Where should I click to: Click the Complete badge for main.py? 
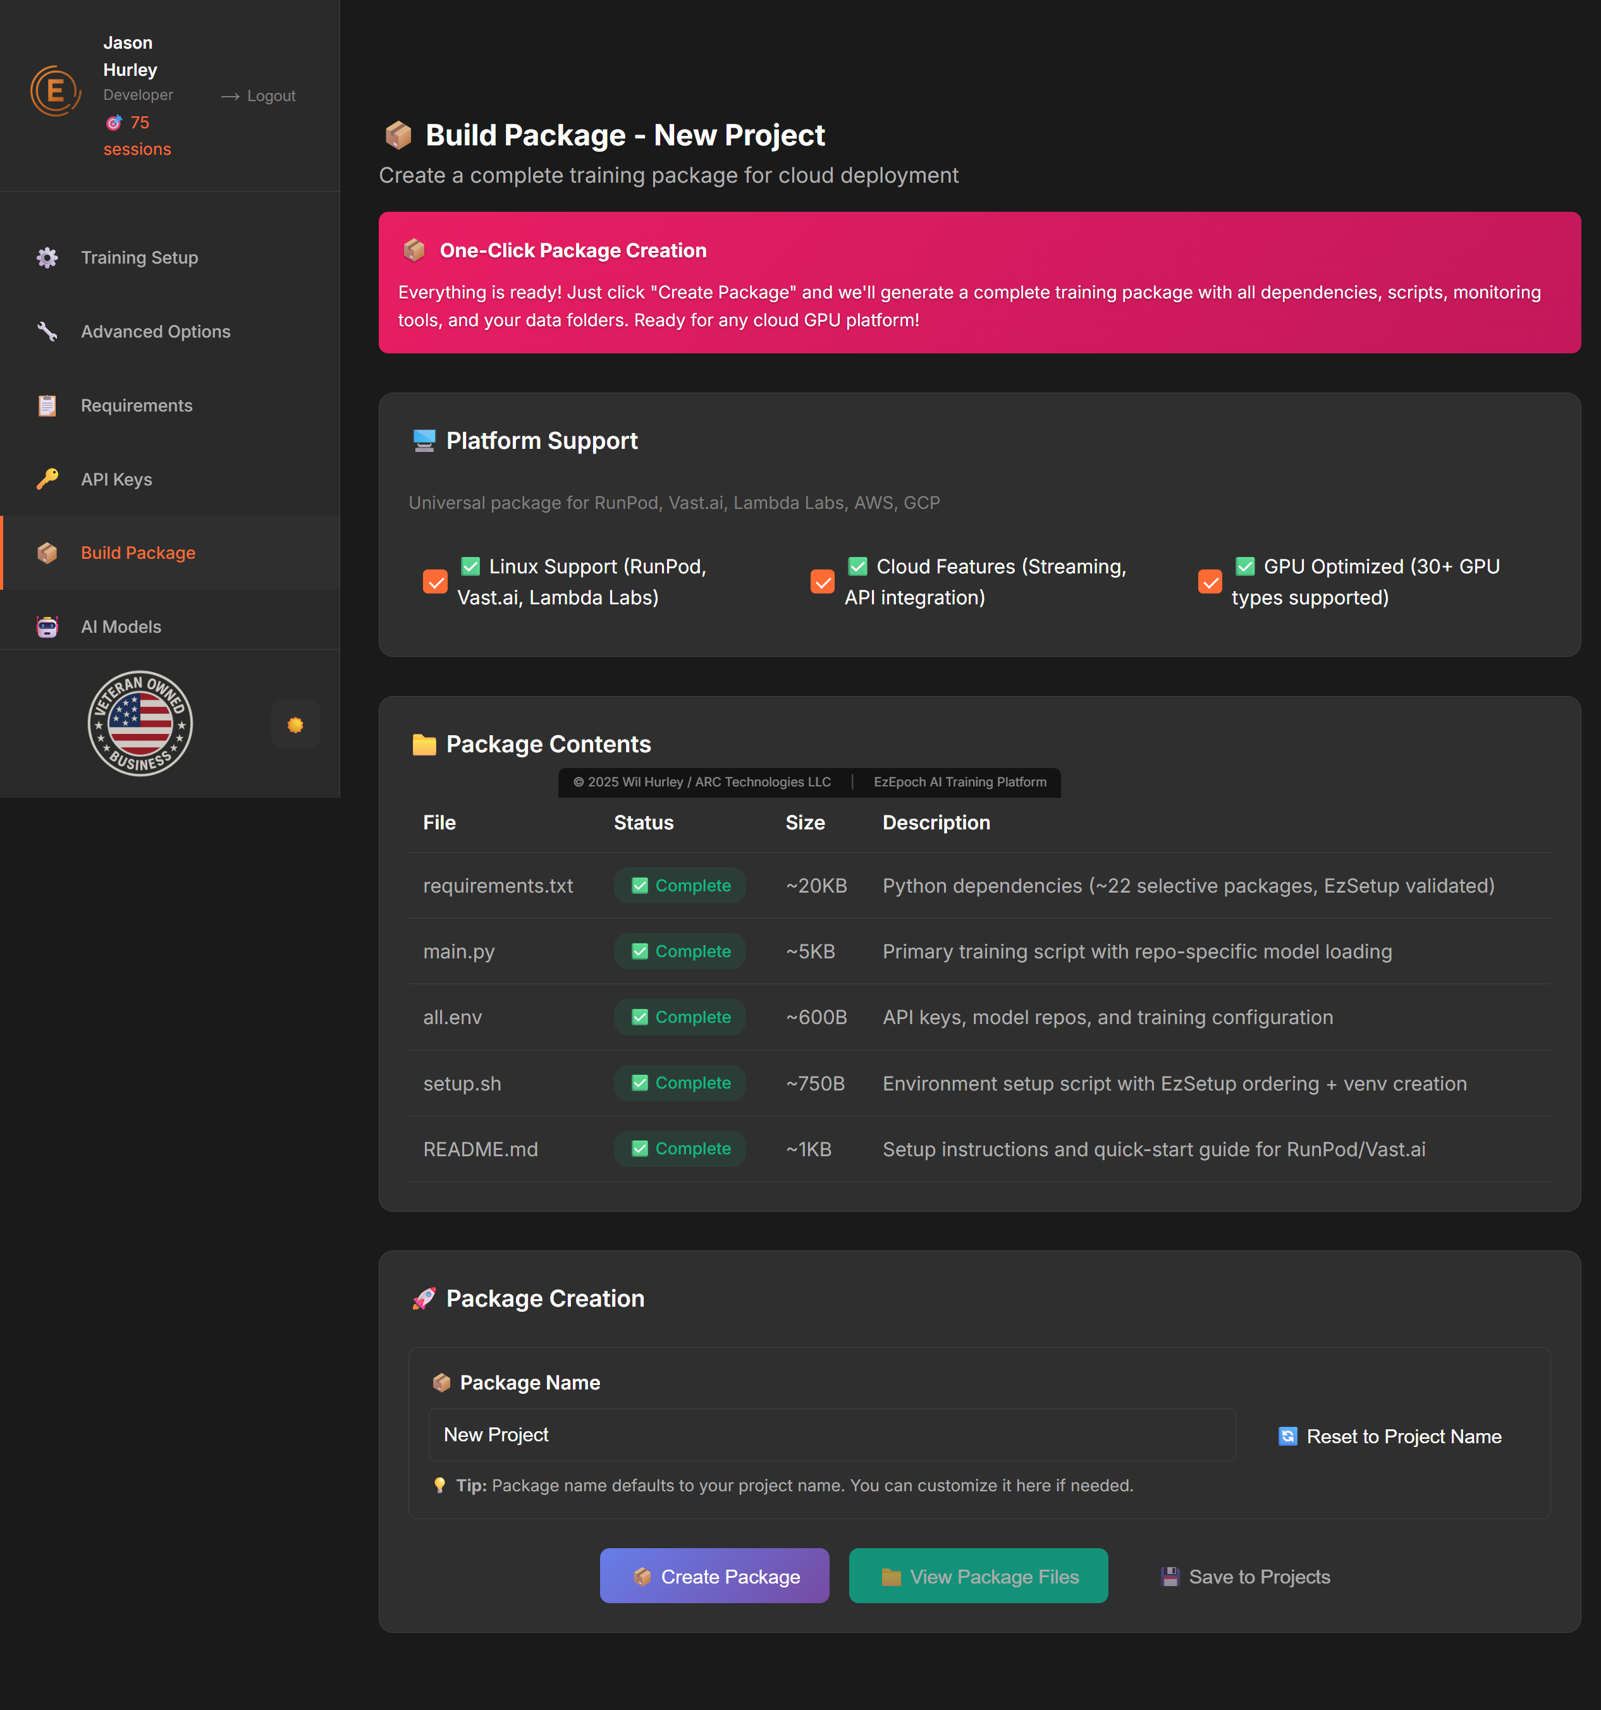(678, 951)
